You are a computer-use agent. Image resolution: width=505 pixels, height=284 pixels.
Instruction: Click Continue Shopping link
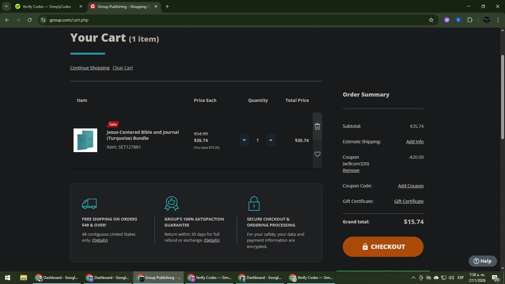pyautogui.click(x=90, y=68)
